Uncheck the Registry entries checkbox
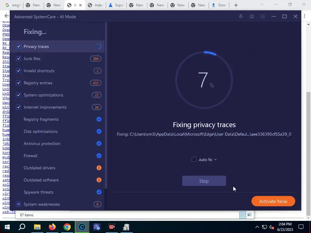Screen dimensions: 311x233 [x=19, y=83]
